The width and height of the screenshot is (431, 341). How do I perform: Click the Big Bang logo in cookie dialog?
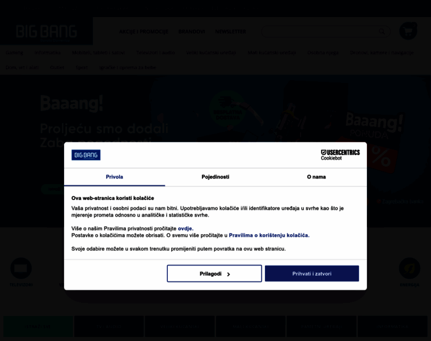click(86, 155)
